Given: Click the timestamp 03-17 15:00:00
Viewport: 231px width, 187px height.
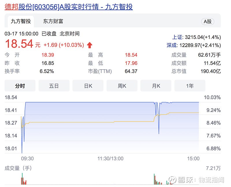Looking at the screenshot, I should pos(21,34).
